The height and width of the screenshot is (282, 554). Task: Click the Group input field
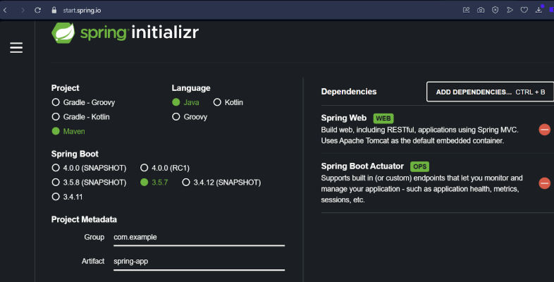(x=197, y=238)
